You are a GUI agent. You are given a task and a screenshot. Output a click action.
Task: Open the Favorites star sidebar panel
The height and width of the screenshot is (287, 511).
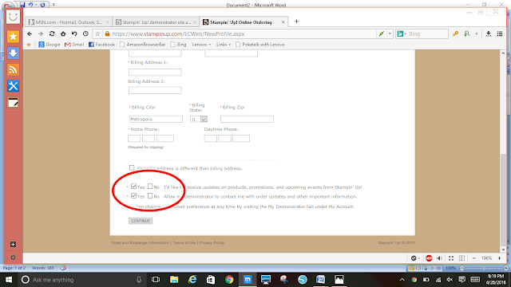[x=13, y=37]
